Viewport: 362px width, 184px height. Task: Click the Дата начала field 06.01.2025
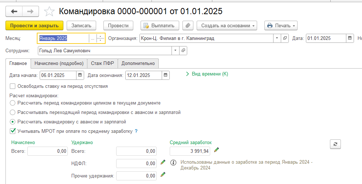(x=58, y=75)
